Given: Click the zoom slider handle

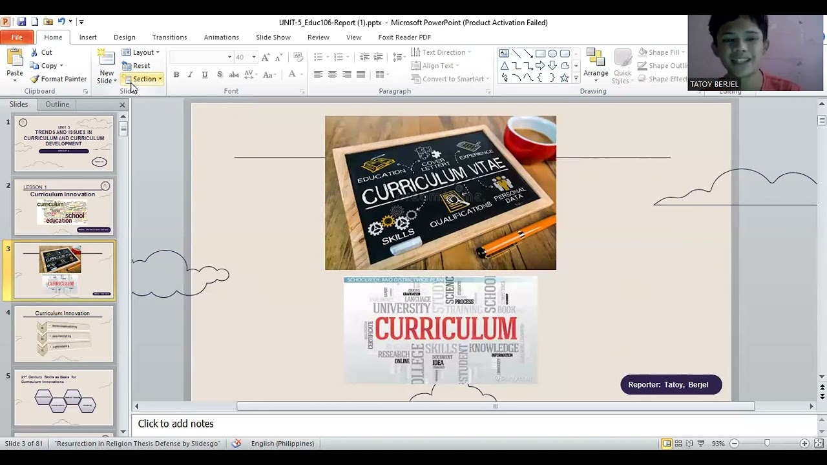Looking at the screenshot, I should (x=767, y=444).
